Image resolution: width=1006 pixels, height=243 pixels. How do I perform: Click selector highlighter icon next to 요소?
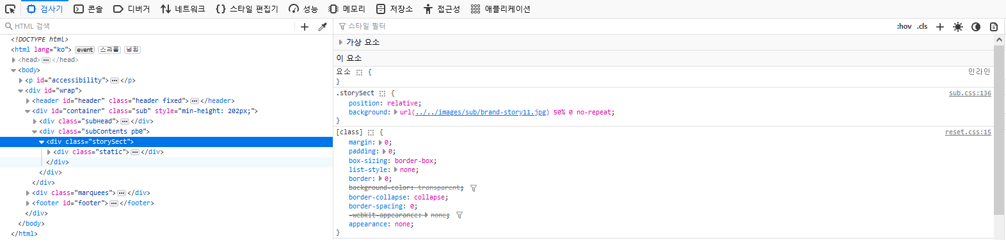click(x=360, y=72)
